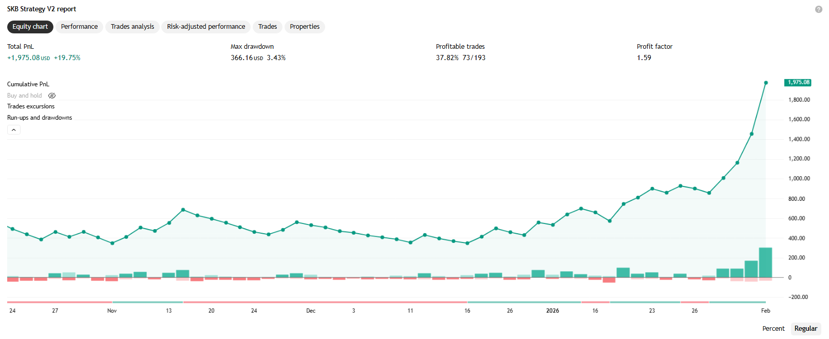Click the 2026 year label on the time axis
The image size is (829, 339).
[x=553, y=311]
